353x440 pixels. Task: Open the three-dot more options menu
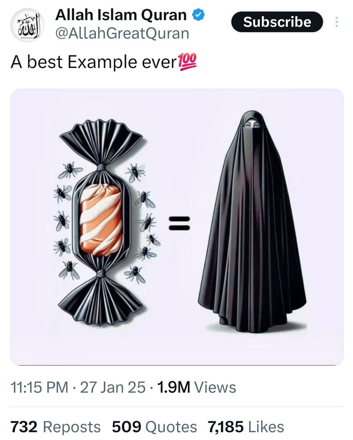coord(336,22)
